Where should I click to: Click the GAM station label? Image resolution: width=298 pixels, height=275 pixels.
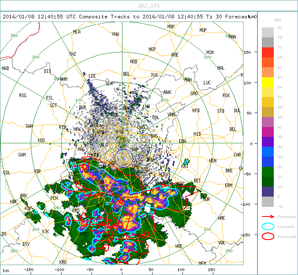point(22,155)
